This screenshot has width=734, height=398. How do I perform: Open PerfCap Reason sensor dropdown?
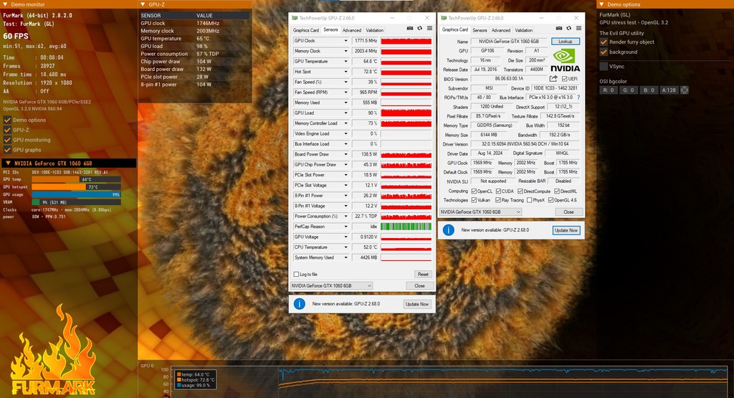point(346,227)
